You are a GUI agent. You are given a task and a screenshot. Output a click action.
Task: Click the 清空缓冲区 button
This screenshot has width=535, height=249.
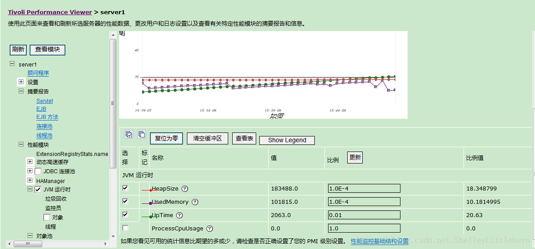[x=207, y=138]
